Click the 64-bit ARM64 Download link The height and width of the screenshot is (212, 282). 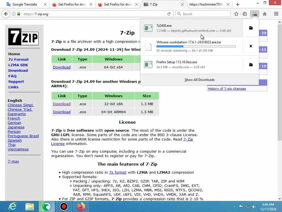[x=62, y=112]
